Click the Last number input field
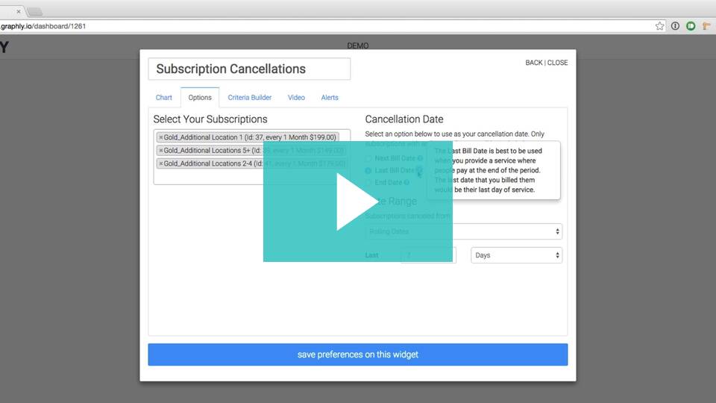This screenshot has height=403, width=716. click(428, 255)
